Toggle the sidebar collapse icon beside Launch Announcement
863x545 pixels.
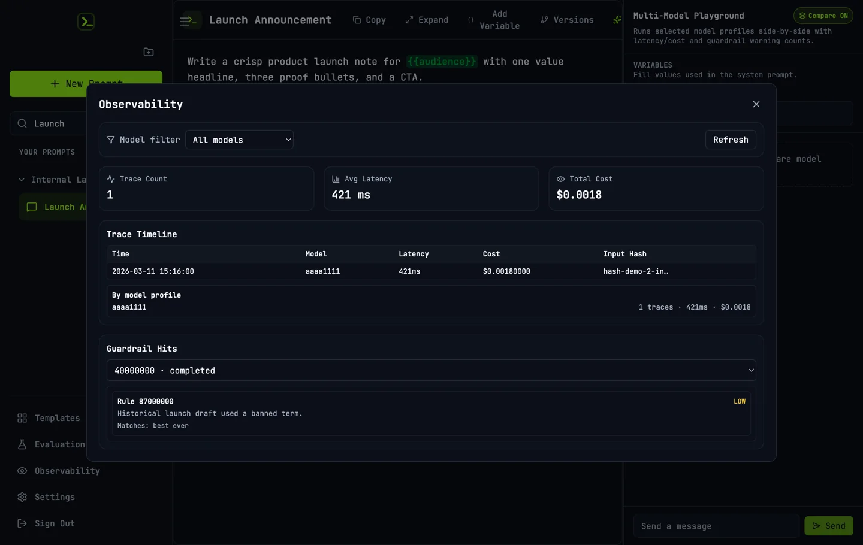pos(188,21)
